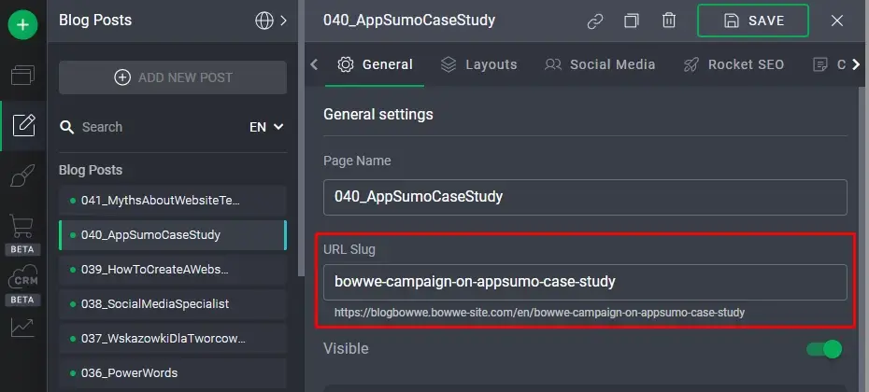Screen dimensions: 869x392
Task: Save the post settings
Action: (x=752, y=21)
